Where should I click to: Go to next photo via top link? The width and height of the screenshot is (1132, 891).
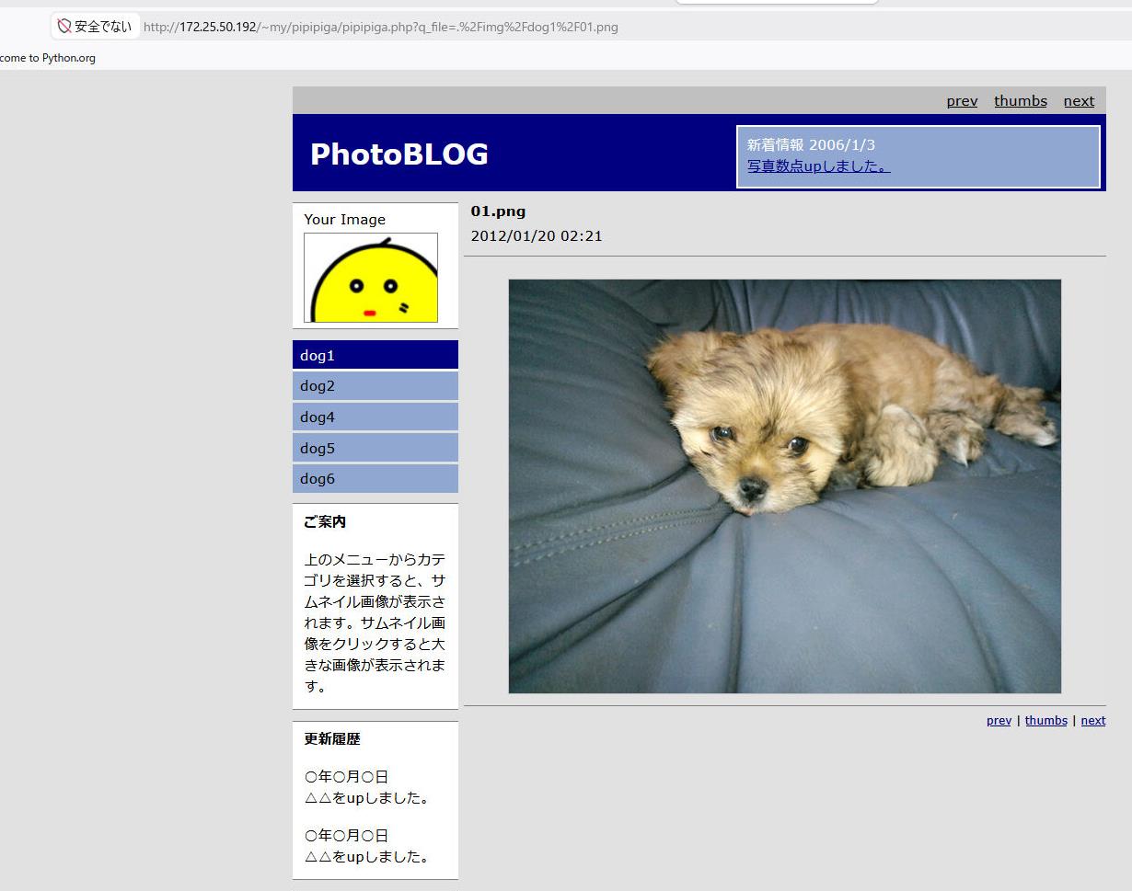click(1079, 101)
